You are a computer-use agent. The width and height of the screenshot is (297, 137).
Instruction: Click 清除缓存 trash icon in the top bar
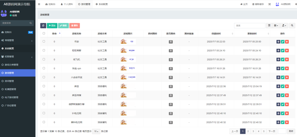(x=258, y=4)
